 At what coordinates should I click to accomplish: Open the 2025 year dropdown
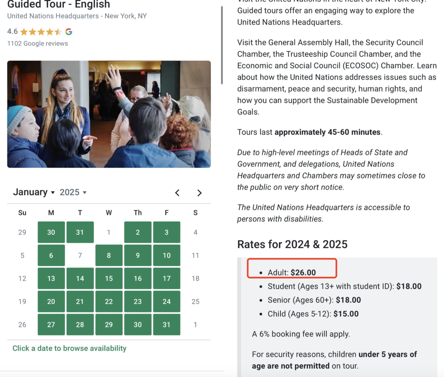pos(73,192)
